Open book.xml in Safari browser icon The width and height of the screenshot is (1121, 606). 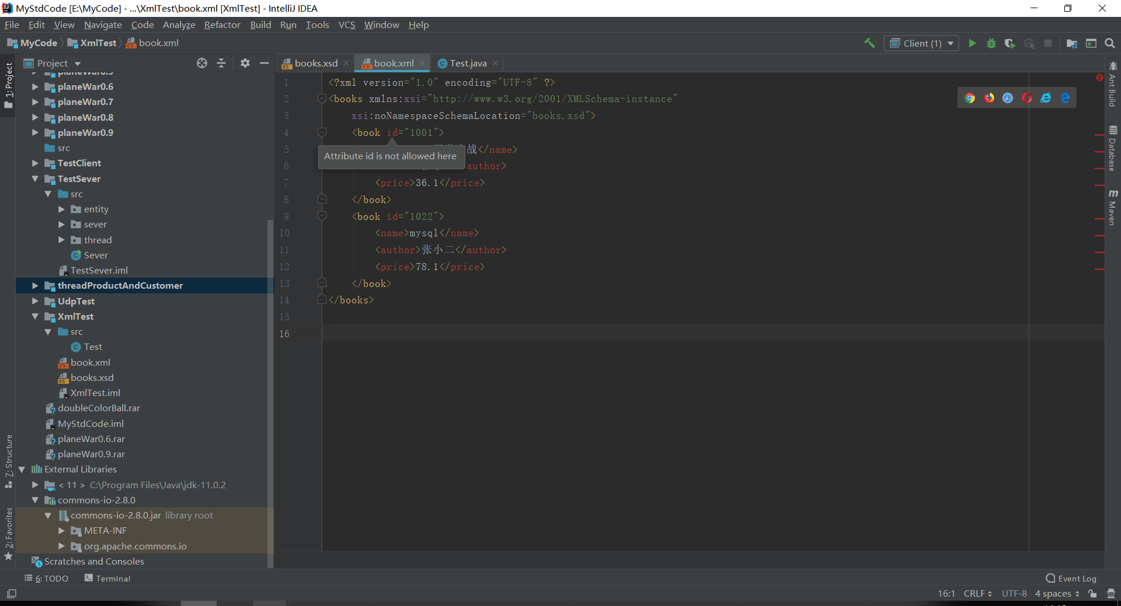[1008, 98]
